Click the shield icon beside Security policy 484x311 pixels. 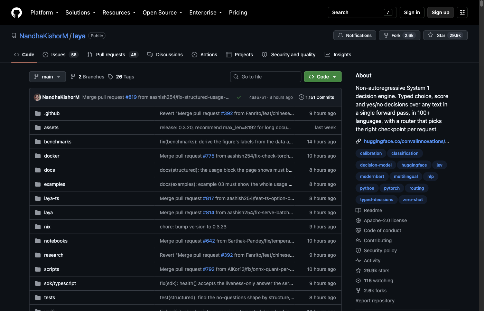(359, 251)
